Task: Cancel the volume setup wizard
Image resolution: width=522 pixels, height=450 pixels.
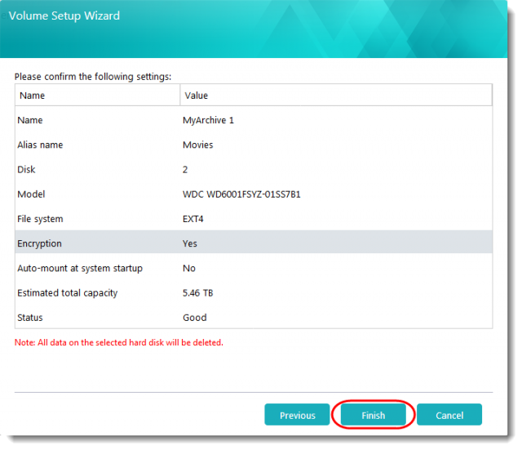Action: point(449,415)
